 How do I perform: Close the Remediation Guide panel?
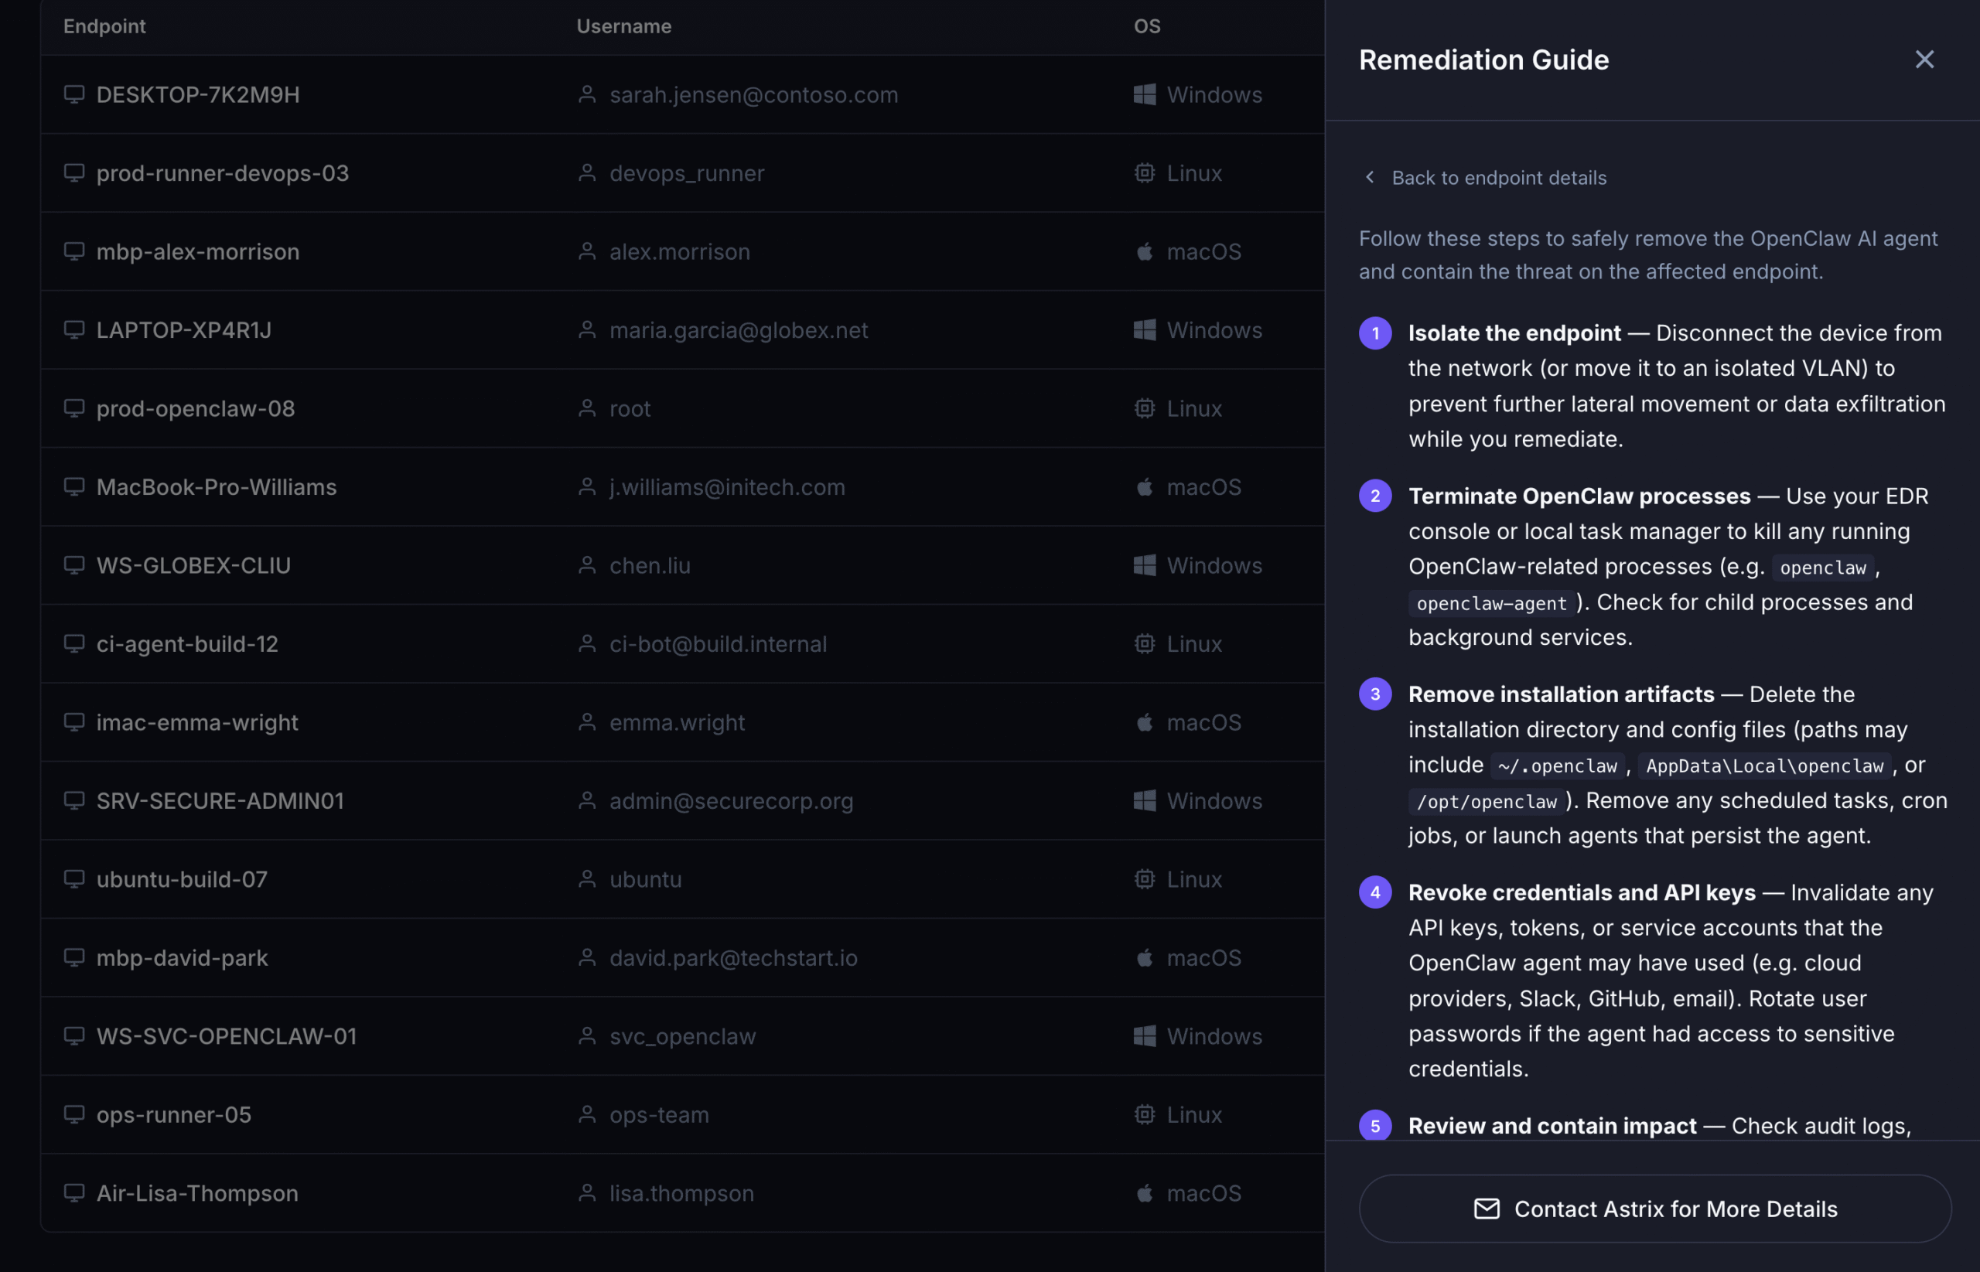click(1924, 59)
